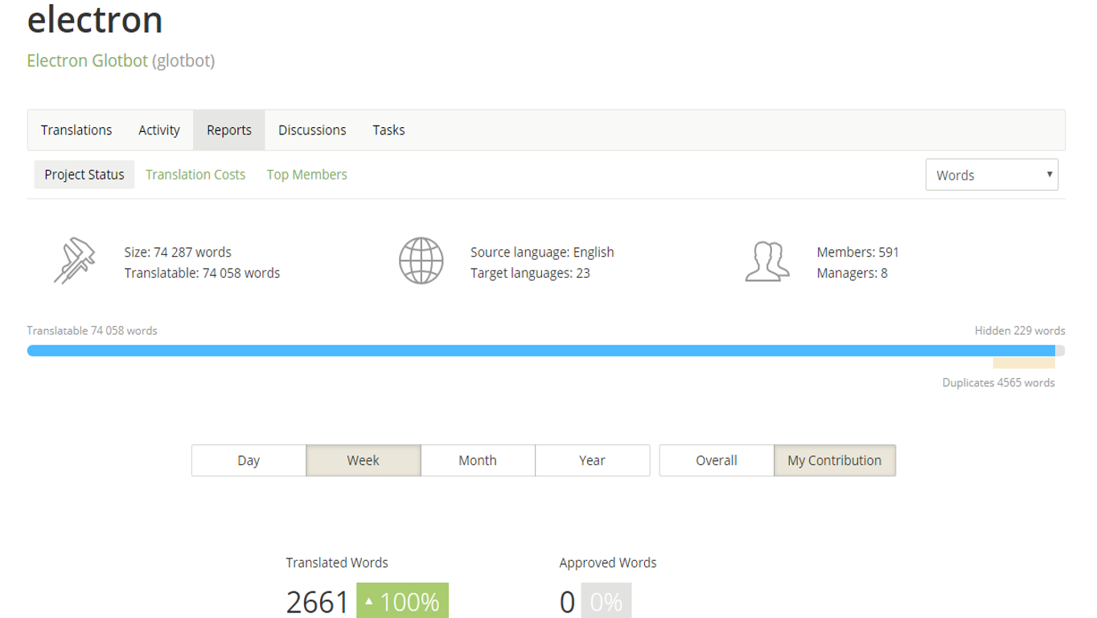Screen dimensions: 1097x618
Task: Click the globe languages icon
Action: (421, 261)
